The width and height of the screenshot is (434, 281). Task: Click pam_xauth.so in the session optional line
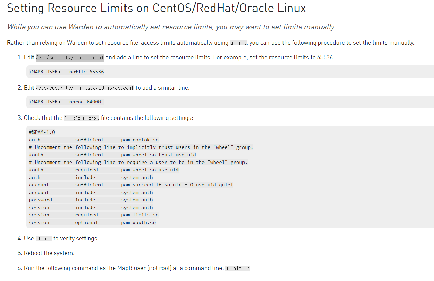138,222
